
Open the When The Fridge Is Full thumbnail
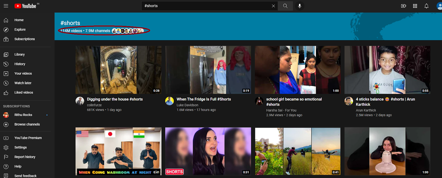coord(208,70)
